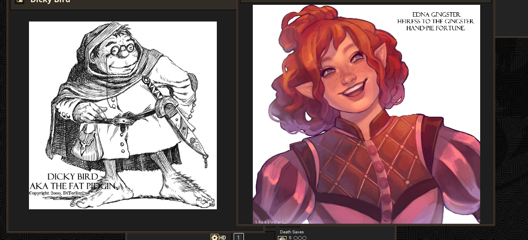This screenshot has height=240, width=528.
Task: Click the Dicky Bird character portrait image
Action: click(x=123, y=115)
